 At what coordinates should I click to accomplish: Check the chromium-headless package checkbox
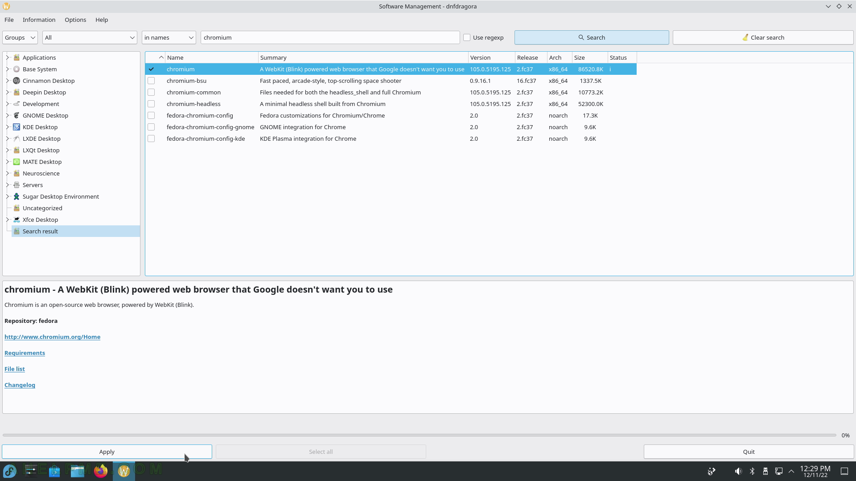coord(151,104)
